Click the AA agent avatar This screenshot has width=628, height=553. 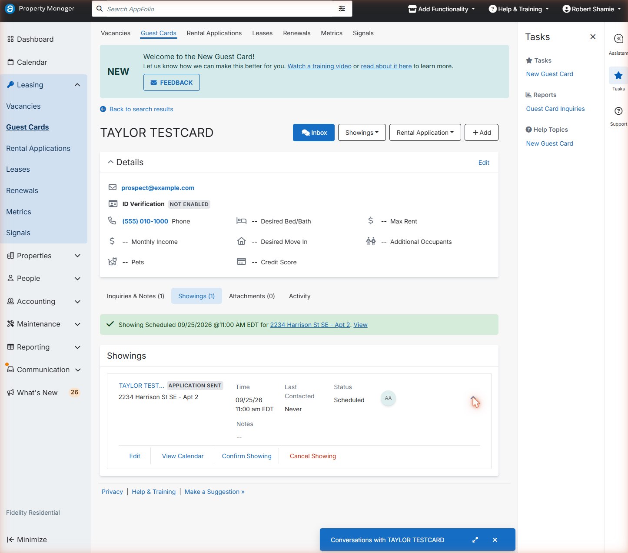coord(388,398)
